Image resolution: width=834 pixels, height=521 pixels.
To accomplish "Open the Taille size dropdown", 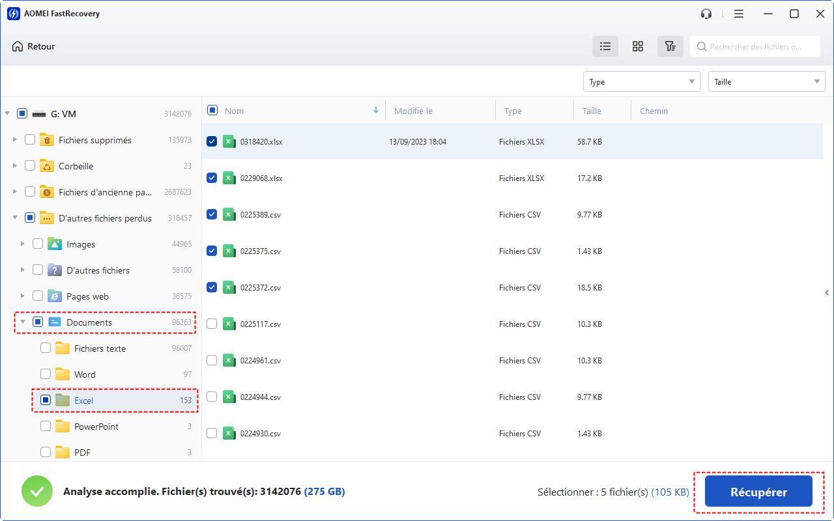I will (766, 81).
